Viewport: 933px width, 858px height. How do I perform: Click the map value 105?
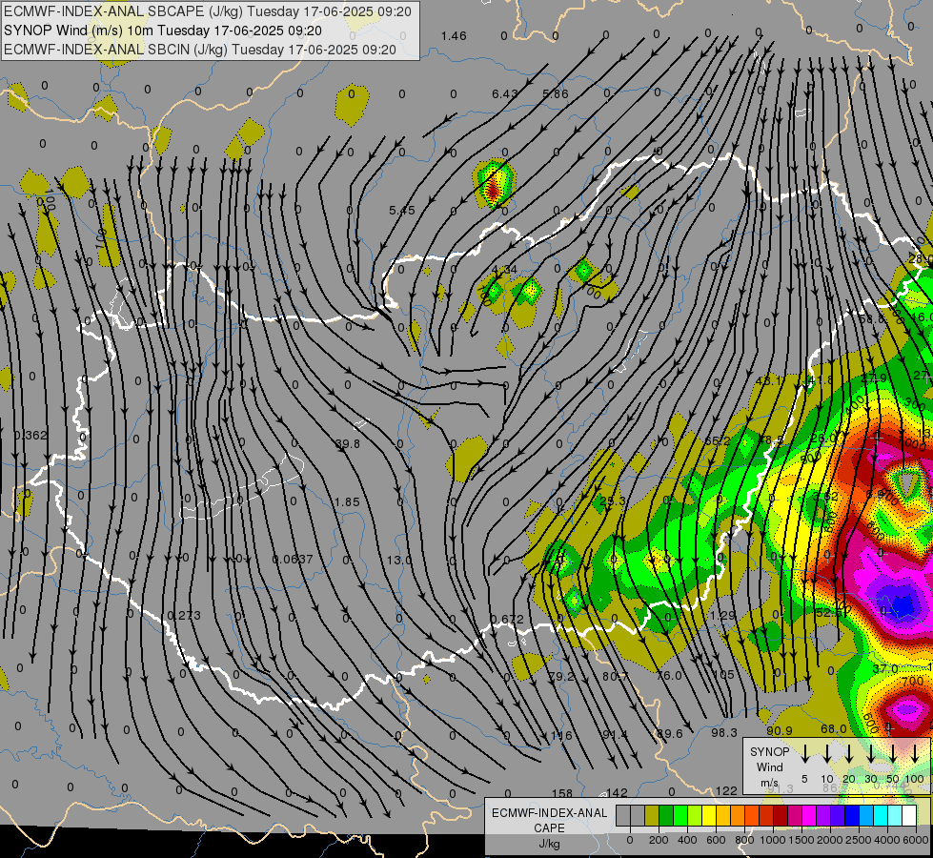click(723, 675)
